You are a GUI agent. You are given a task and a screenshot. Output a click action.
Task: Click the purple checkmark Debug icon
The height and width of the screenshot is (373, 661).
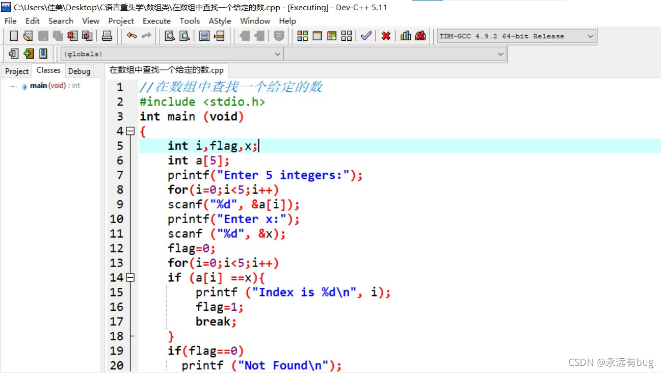pos(366,36)
